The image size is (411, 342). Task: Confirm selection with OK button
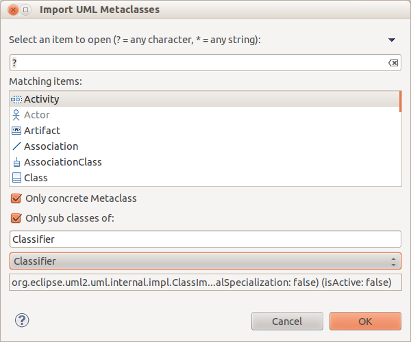pos(365,321)
